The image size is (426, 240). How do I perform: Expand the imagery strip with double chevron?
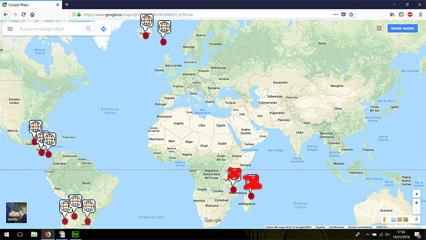click(417, 219)
